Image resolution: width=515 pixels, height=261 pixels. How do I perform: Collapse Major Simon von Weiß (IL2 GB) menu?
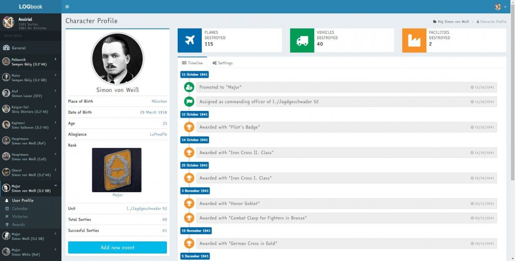click(30, 188)
